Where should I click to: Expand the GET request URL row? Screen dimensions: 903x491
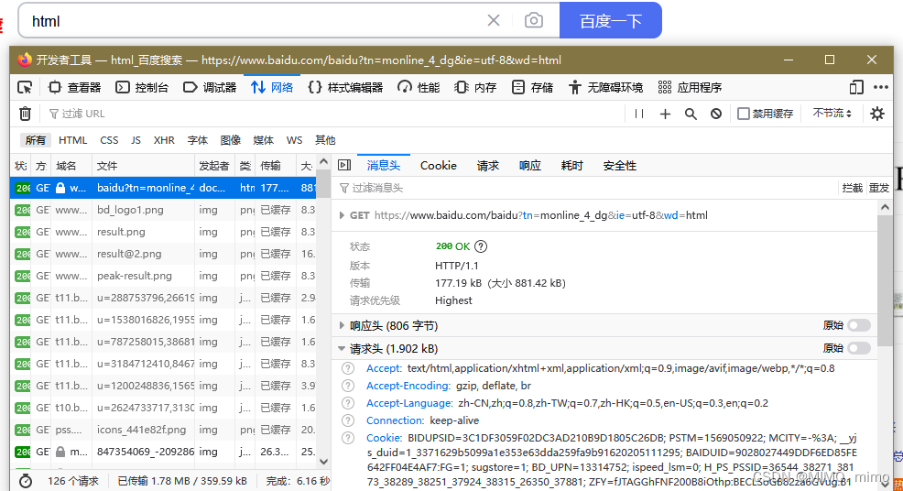coord(343,215)
